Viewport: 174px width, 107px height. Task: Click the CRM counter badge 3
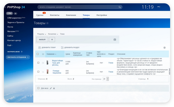click(16, 14)
